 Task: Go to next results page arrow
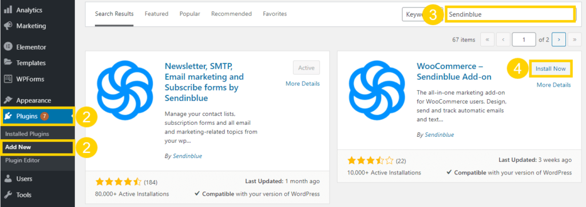pos(559,39)
